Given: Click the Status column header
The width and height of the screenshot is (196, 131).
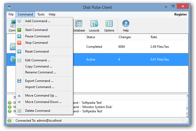Looking at the screenshot, I should (101, 37).
